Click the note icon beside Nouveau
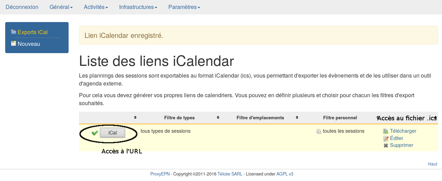The width and height of the screenshot is (442, 181). tap(14, 44)
